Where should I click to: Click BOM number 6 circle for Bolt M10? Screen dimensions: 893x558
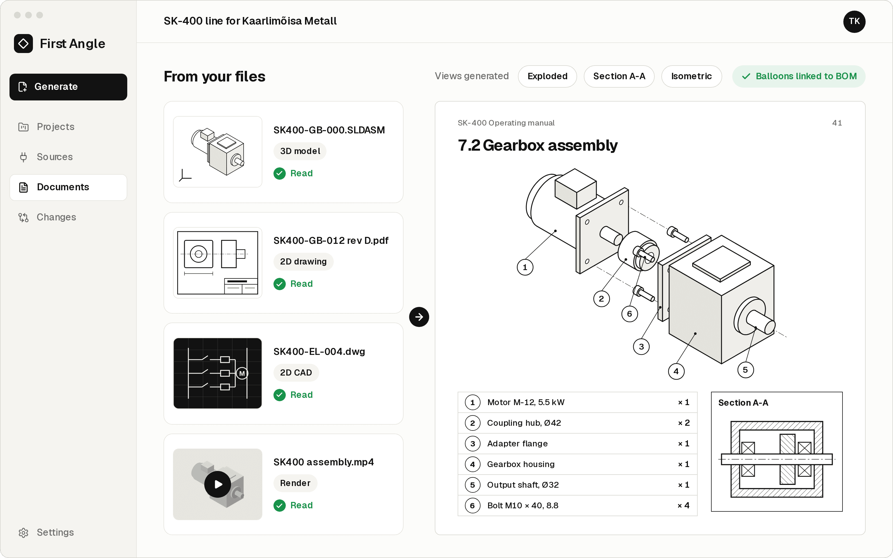472,506
